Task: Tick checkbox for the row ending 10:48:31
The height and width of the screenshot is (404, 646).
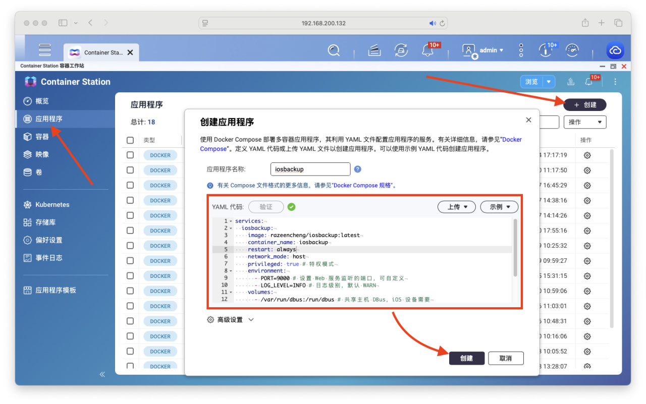Action: [x=130, y=321]
